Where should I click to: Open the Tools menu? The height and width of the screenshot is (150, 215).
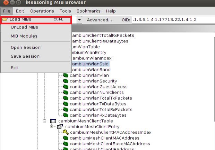pyautogui.click(x=65, y=11)
